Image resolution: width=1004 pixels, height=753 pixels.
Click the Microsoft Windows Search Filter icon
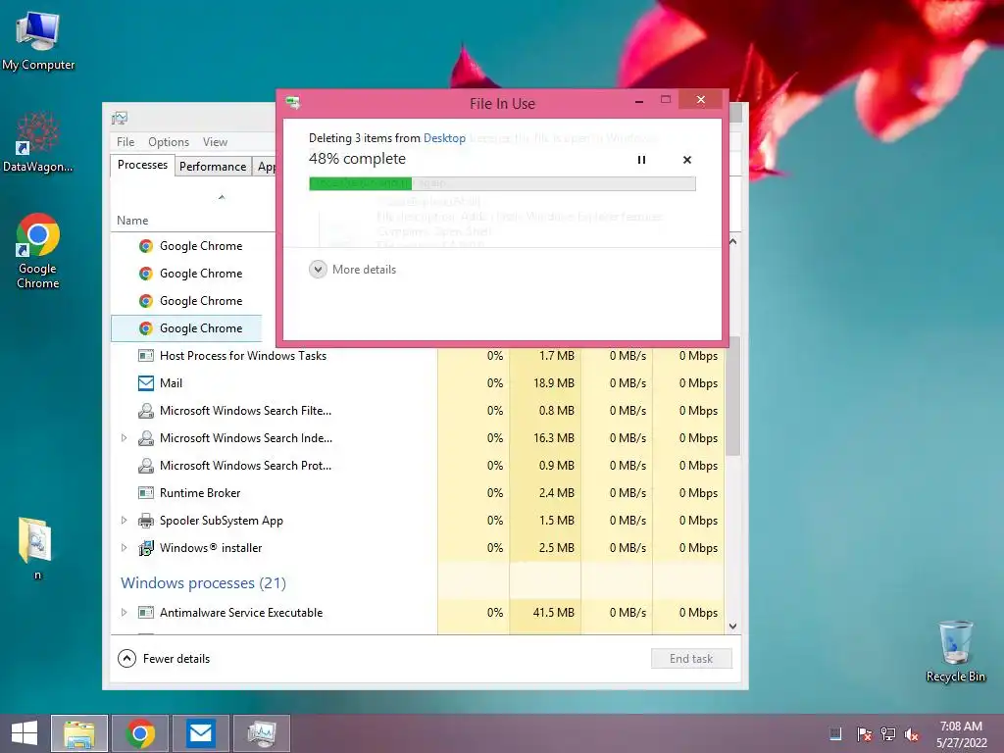click(x=146, y=411)
